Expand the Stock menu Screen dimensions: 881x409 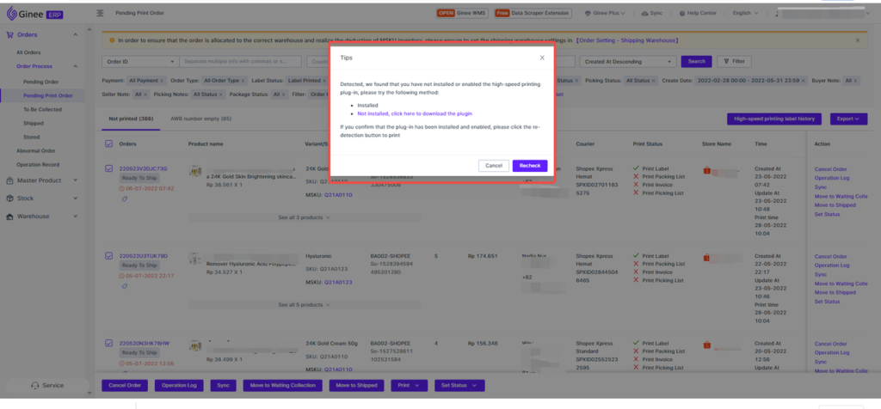(76, 198)
